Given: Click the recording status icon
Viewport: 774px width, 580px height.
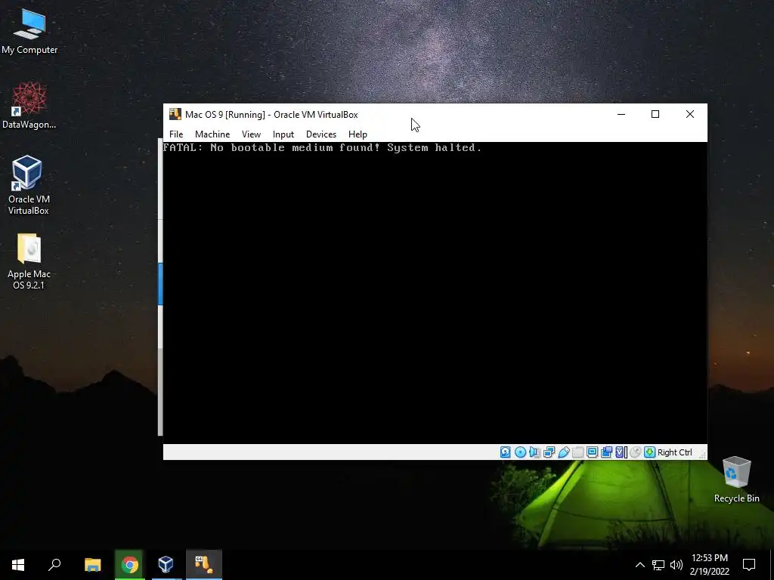Looking at the screenshot, I should pos(606,452).
